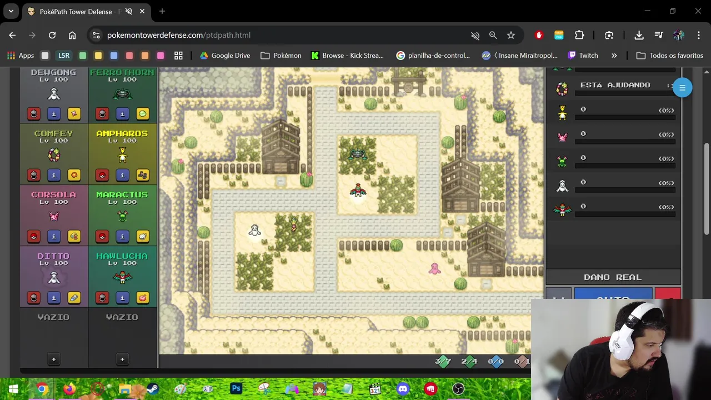Click Dewgong's yellow held item icon
Screen dimensions: 711x400
coord(74,114)
